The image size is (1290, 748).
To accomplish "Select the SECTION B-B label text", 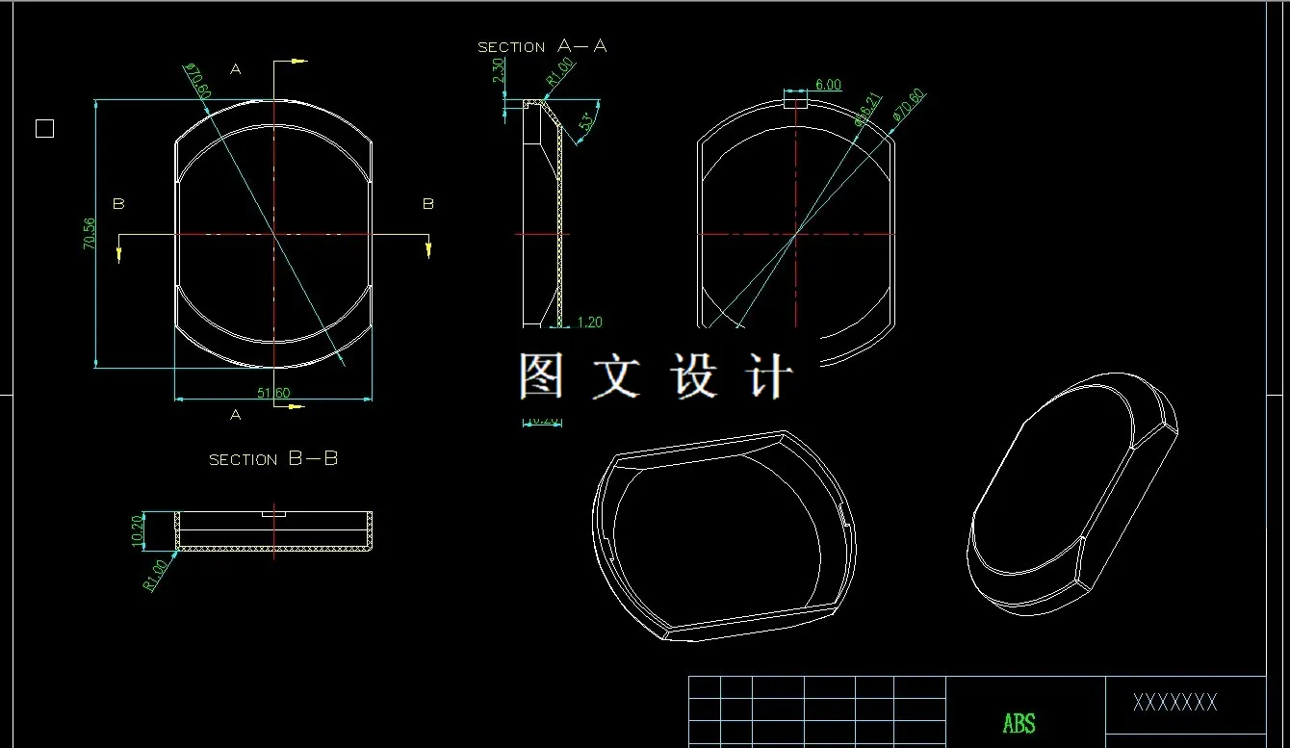I will [274, 459].
